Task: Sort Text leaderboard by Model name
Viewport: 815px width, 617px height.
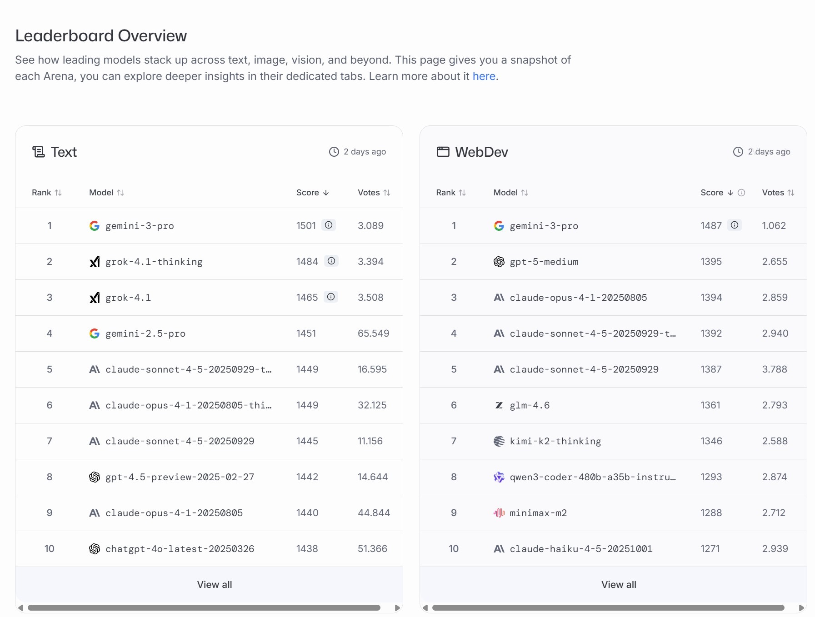Action: pos(106,193)
